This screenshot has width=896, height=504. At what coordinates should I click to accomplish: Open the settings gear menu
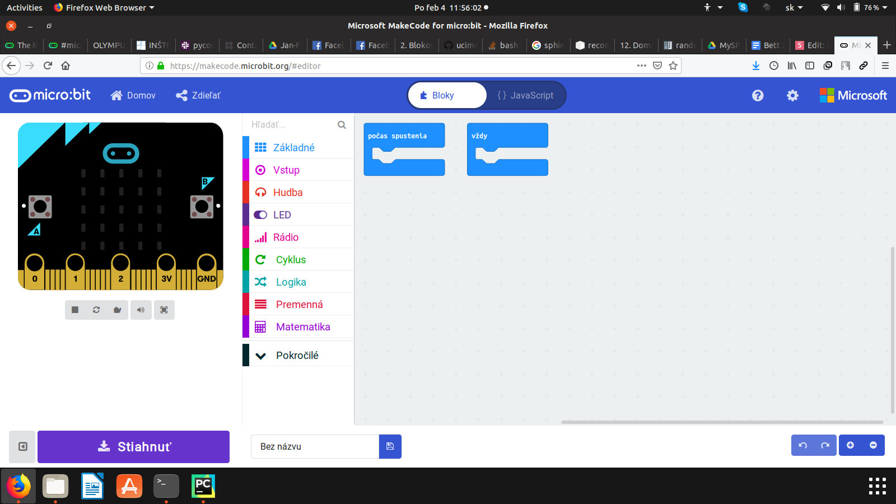[x=792, y=96]
